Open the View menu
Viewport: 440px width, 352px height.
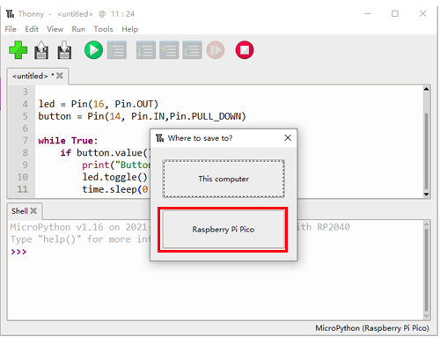coord(55,29)
